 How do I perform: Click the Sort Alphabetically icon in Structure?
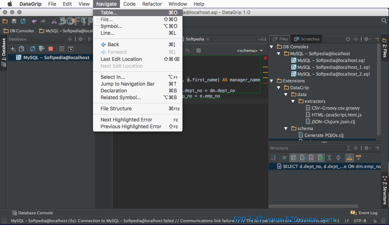273,157
